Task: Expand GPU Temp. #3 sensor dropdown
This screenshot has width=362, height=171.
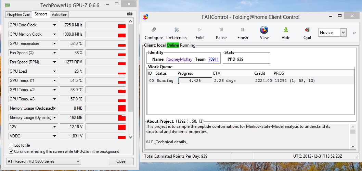Action: pos(54,99)
